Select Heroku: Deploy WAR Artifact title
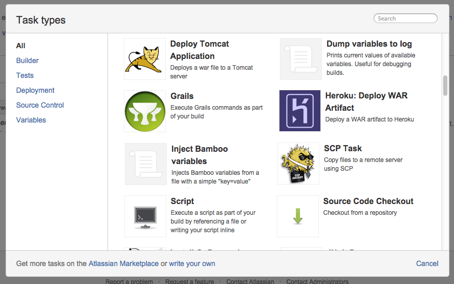This screenshot has height=284, width=454. coord(366,102)
